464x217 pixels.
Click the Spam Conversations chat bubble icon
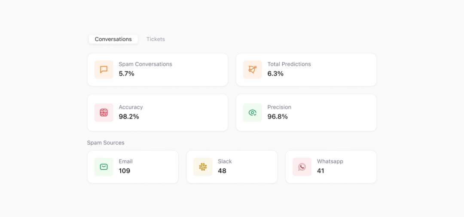(104, 69)
